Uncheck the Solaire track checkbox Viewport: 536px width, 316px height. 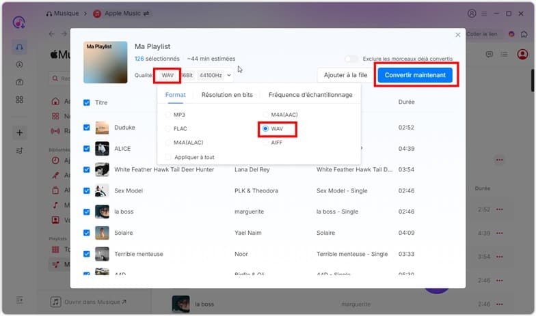[x=86, y=233]
